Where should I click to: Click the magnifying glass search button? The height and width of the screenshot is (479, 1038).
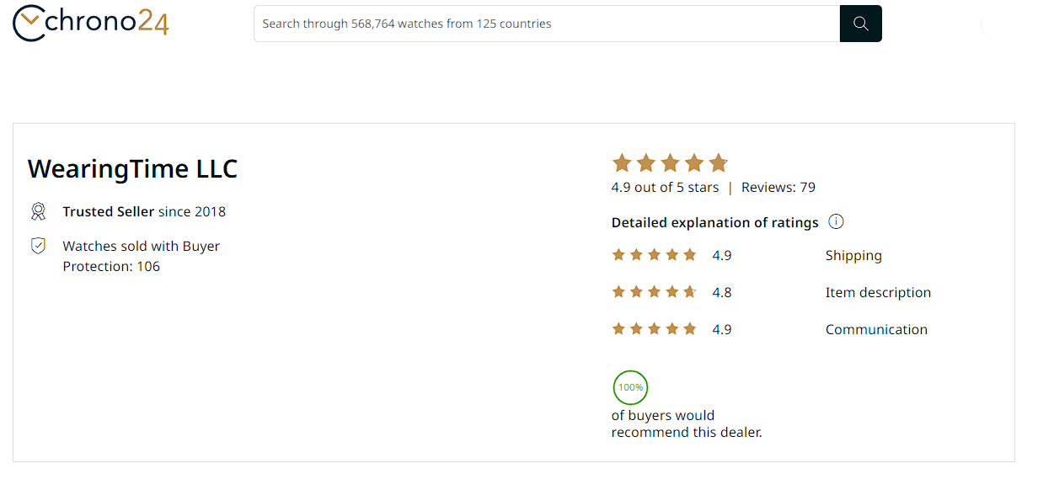860,24
